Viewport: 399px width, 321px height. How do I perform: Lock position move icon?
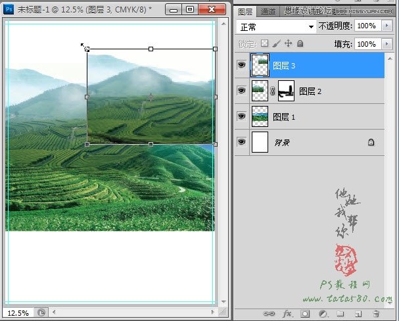pos(288,43)
